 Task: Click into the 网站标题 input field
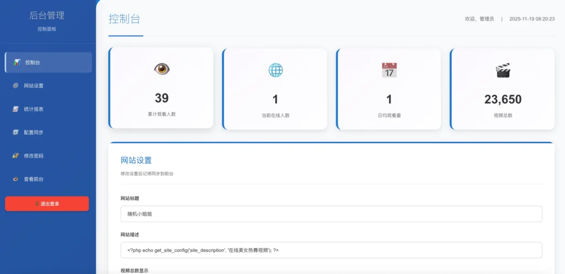point(331,213)
